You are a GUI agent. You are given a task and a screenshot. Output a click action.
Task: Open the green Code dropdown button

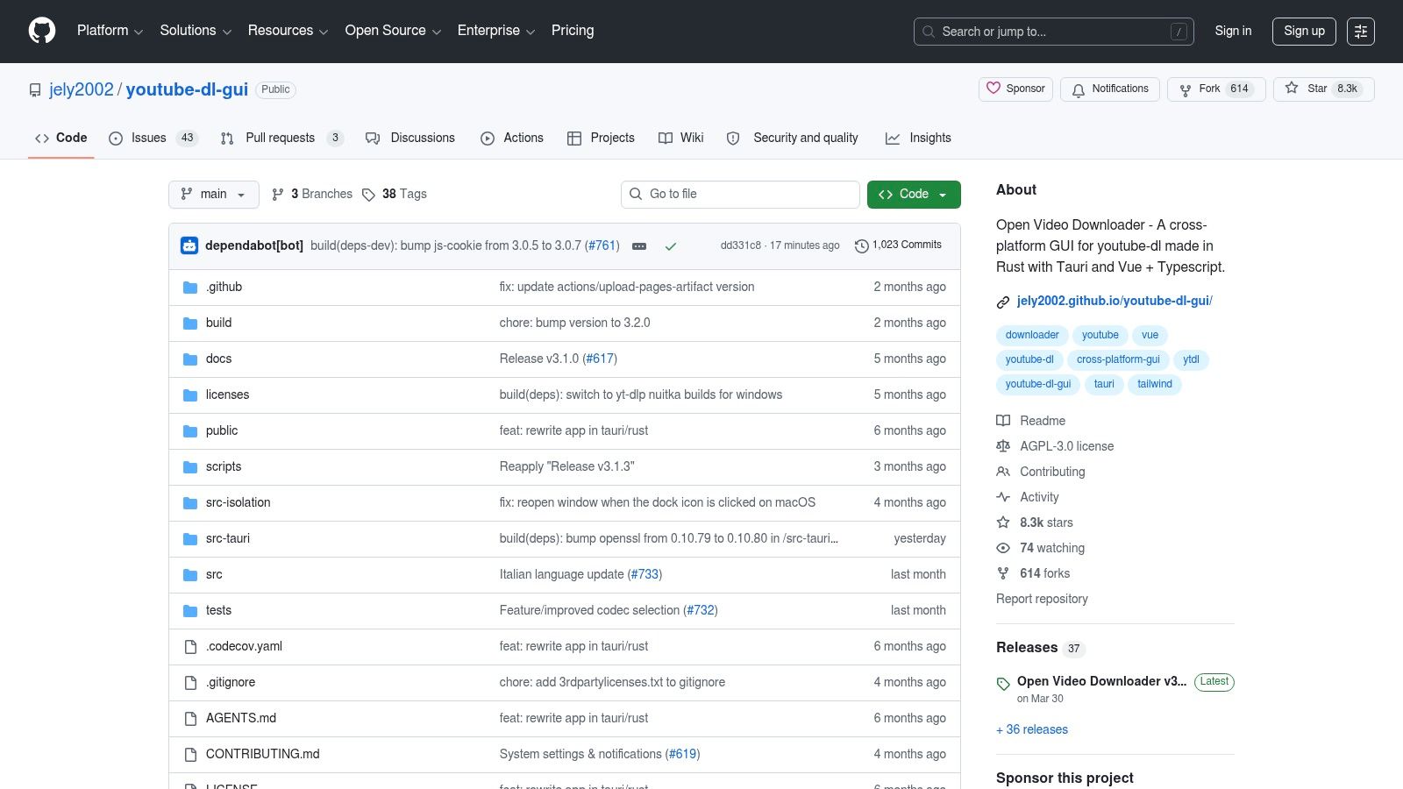[914, 195]
